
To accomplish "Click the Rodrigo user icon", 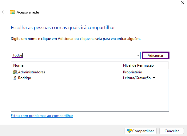I will coord(15,78).
